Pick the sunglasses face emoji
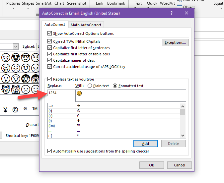 (x=25, y=57)
